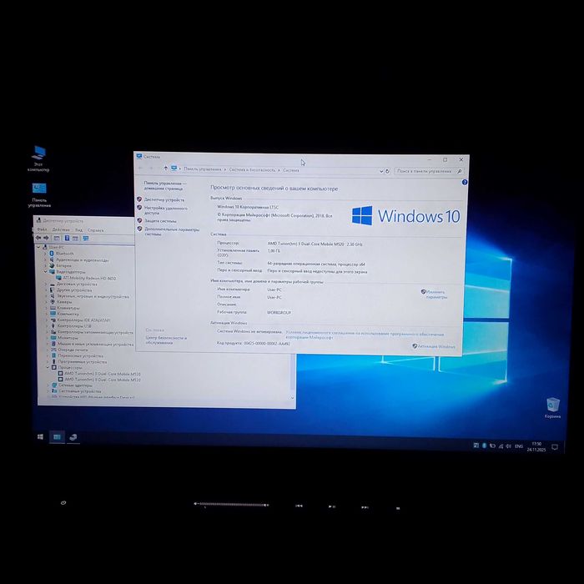Open Центр безопасности и обслуживания link
The height and width of the screenshot is (584, 584).
click(166, 340)
